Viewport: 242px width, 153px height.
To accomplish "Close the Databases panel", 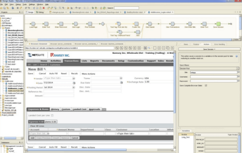I will coord(22,142).
